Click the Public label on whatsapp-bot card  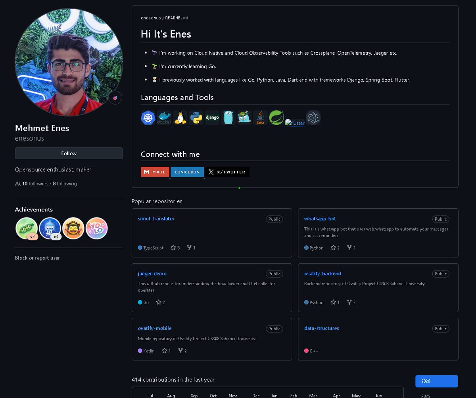441,219
